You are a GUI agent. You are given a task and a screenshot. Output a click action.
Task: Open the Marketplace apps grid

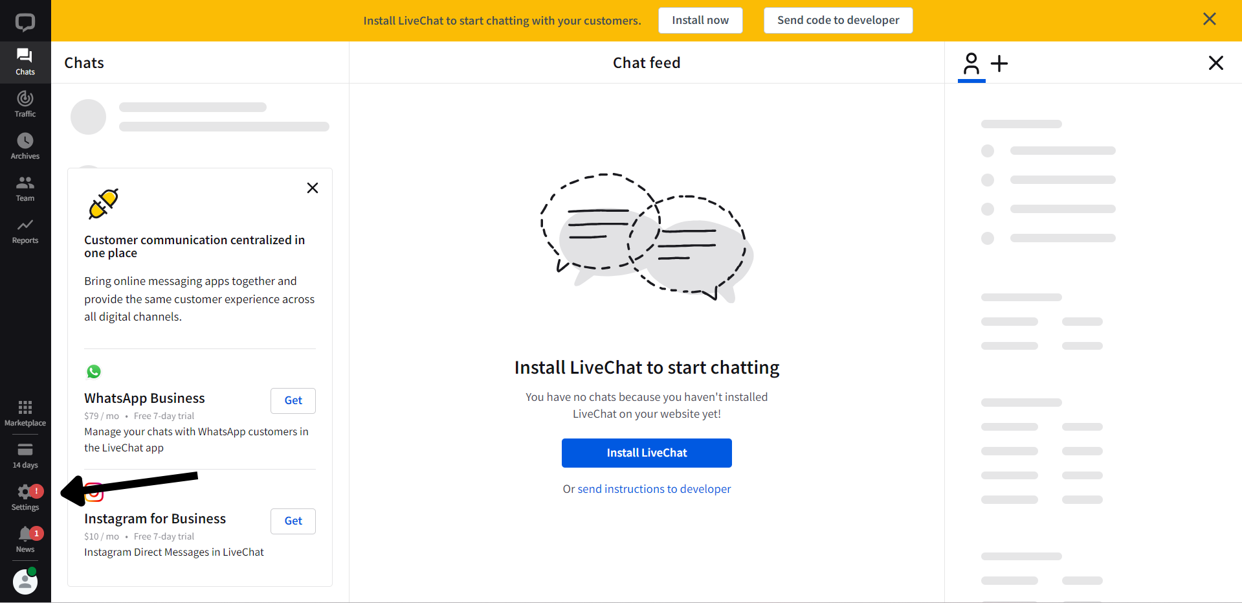[x=25, y=413]
